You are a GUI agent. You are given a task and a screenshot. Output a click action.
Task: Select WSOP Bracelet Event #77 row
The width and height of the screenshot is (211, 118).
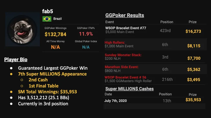126,28
